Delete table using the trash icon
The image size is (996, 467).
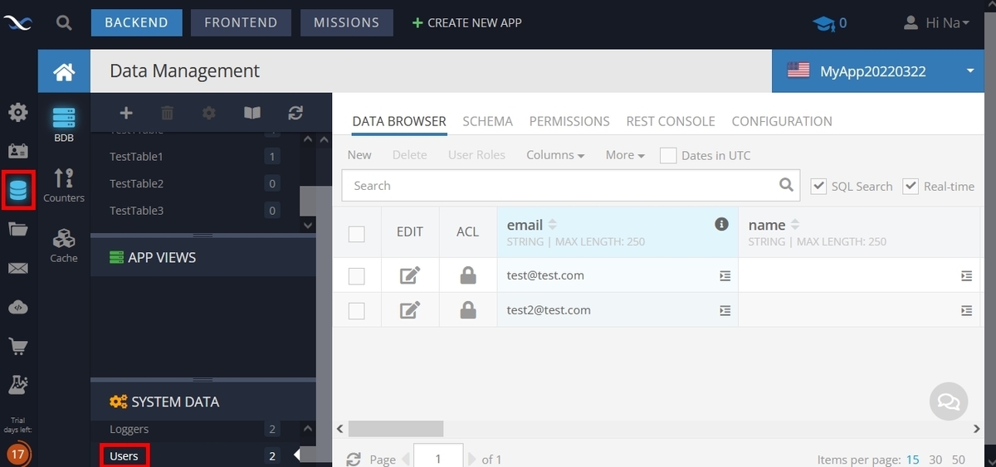coord(167,113)
